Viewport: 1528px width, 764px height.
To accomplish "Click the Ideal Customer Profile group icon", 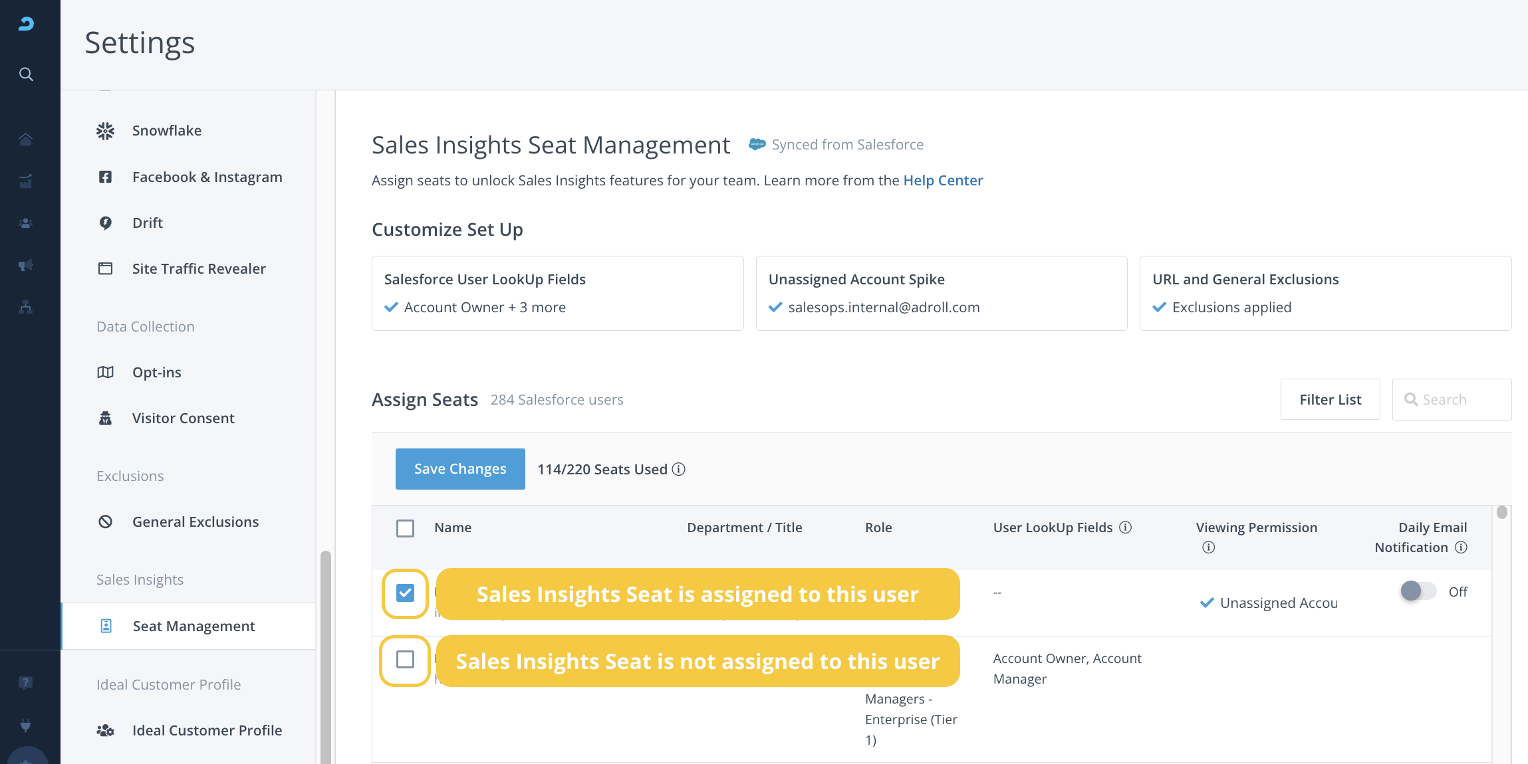I will point(105,730).
